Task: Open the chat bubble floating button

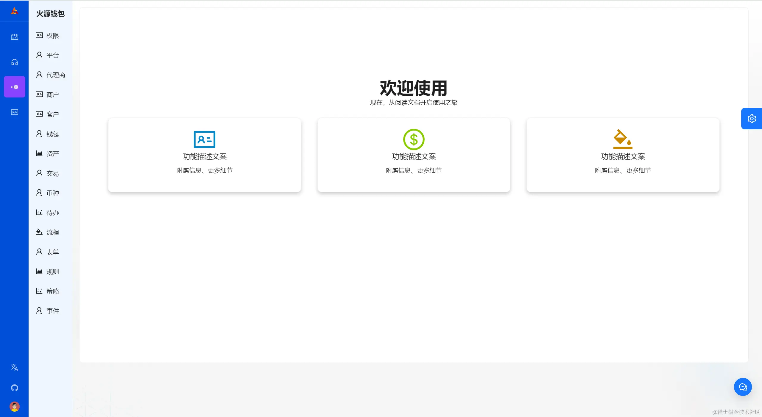Action: (743, 387)
